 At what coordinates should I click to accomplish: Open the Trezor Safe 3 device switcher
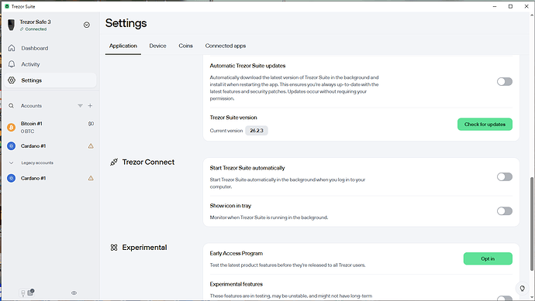[87, 25]
